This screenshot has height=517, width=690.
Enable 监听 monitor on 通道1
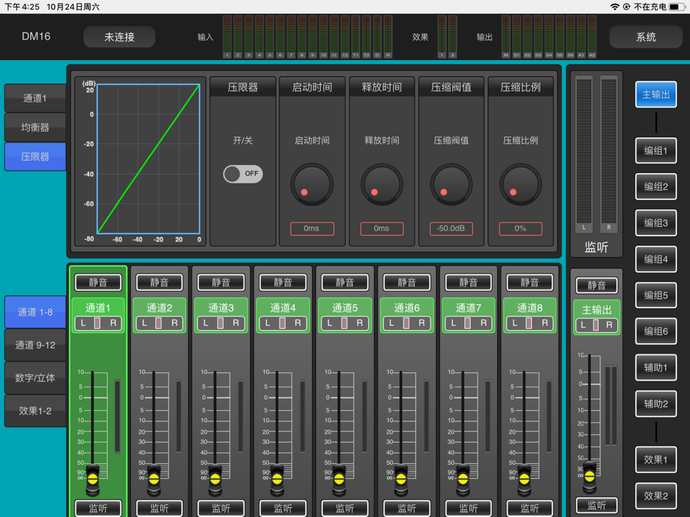(x=98, y=508)
